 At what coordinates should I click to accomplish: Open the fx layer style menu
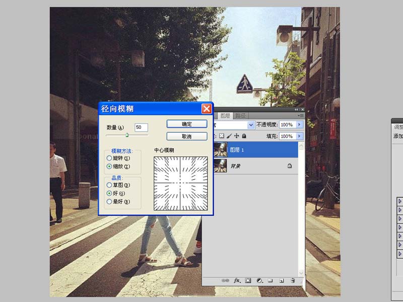pos(237,280)
